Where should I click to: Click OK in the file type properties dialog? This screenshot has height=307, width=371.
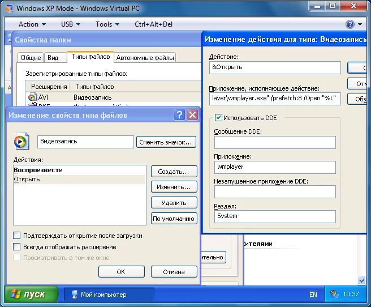pos(122,272)
